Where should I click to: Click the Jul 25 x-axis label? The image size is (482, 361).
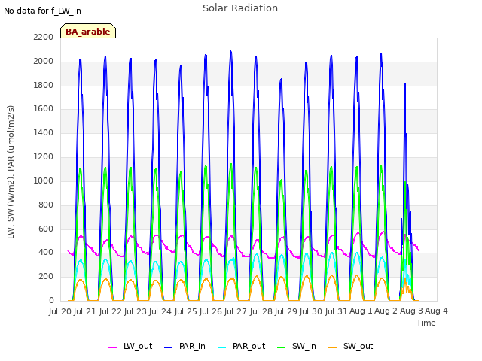(x=186, y=311)
